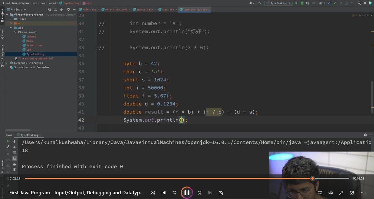Viewport: 374px width, 199px height.
Task: Seek on the video progress bar
Action: [x=187, y=178]
